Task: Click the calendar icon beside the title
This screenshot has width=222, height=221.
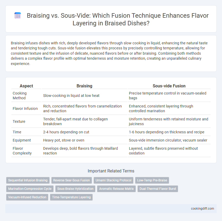Action: pyautogui.click(x=18, y=15)
